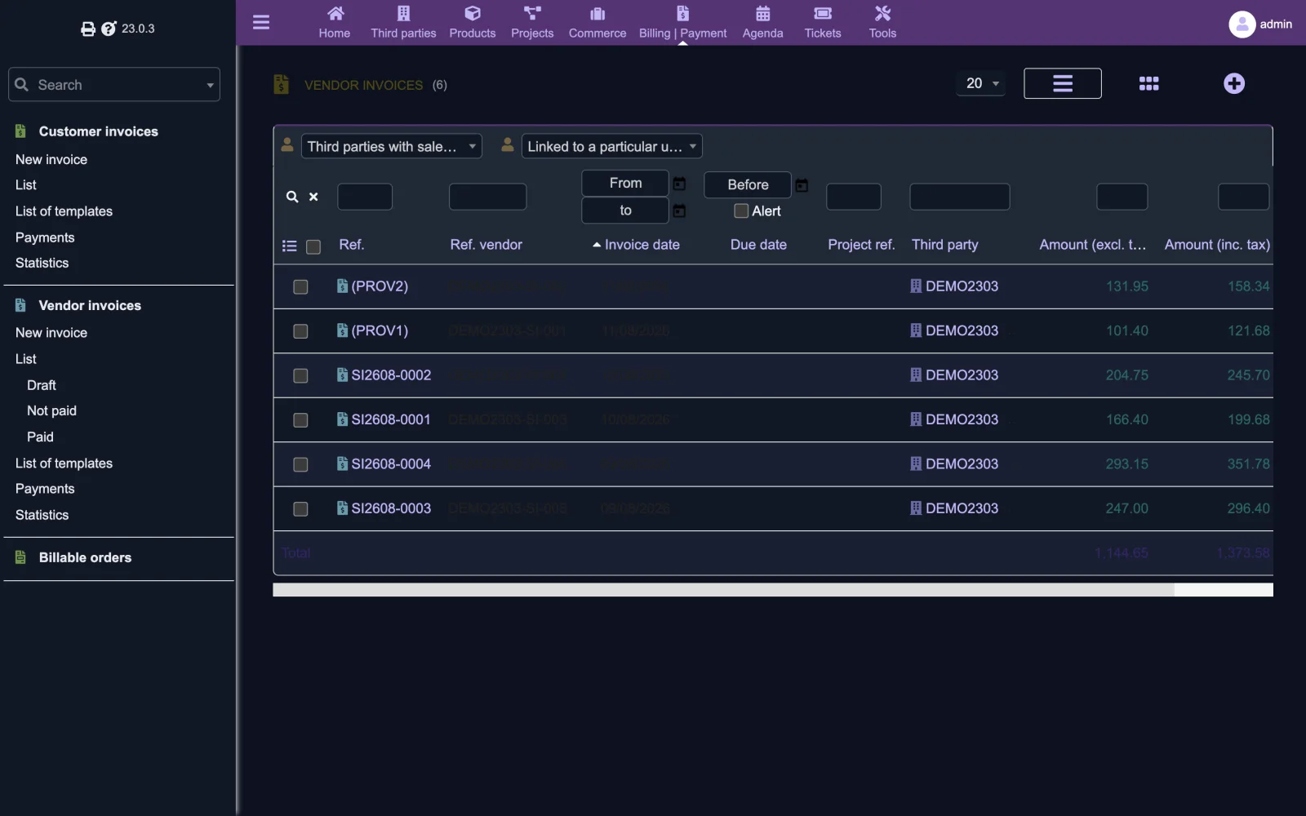The width and height of the screenshot is (1306, 816).
Task: Select the SI2608-0001 row checkbox
Action: 300,420
